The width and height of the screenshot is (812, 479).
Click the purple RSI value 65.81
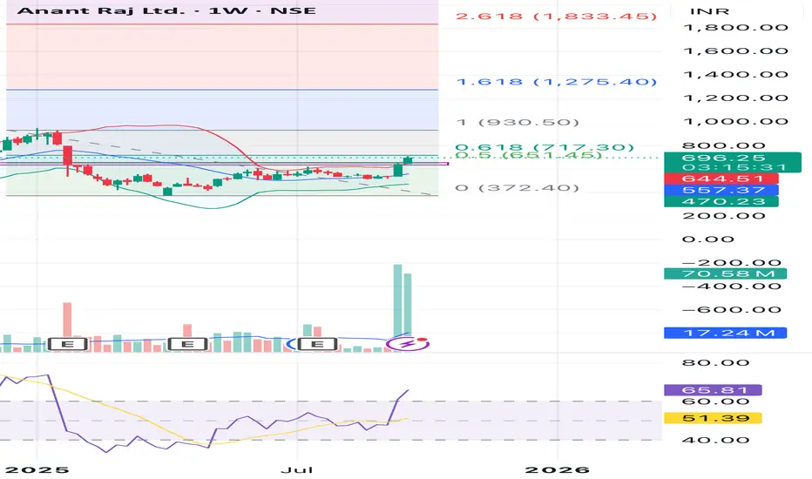coord(713,390)
